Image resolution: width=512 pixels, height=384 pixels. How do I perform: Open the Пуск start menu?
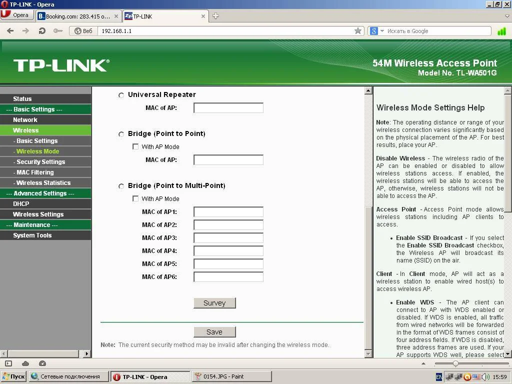(x=13, y=376)
